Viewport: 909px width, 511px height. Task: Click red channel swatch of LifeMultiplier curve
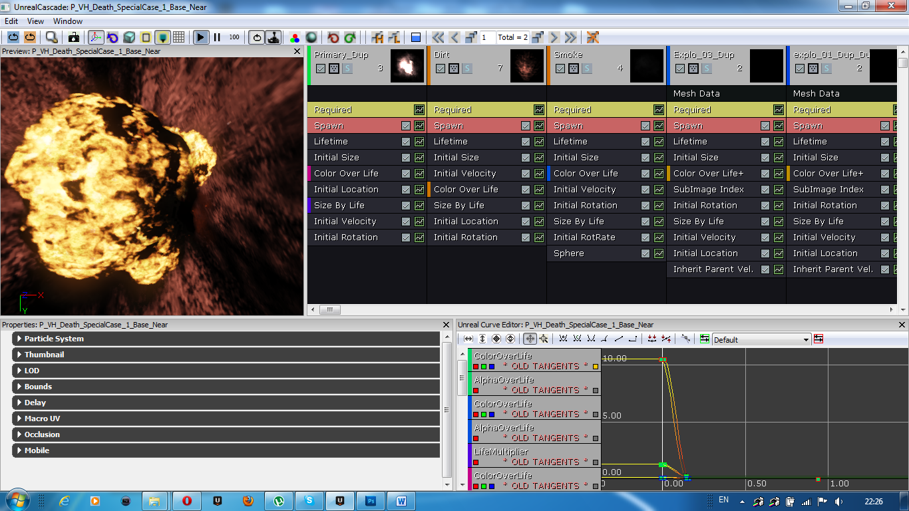coord(476,462)
